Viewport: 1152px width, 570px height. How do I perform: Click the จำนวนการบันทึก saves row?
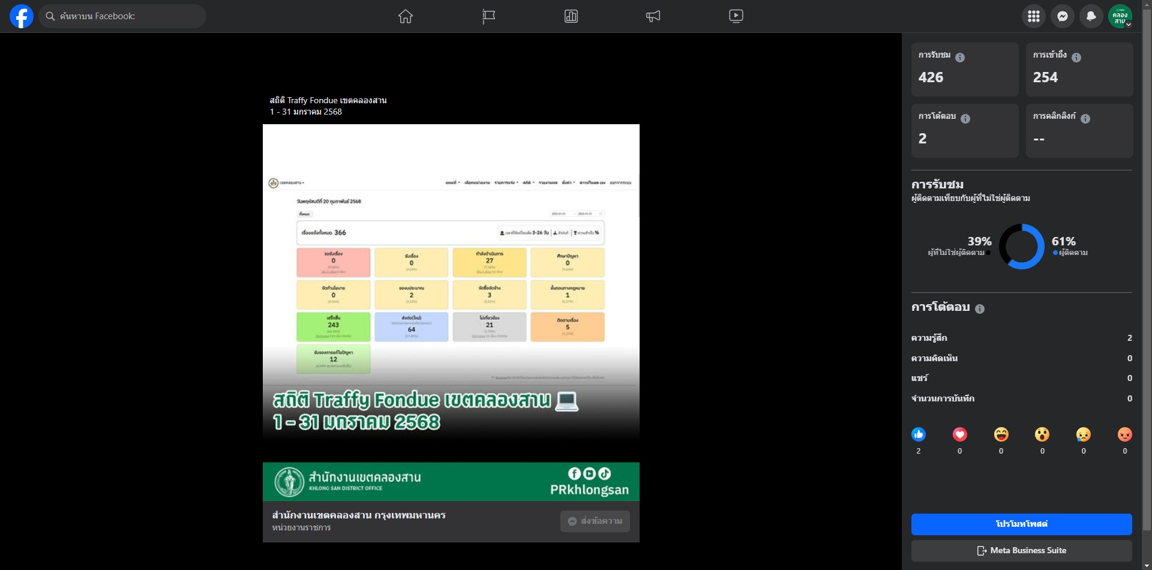click(1022, 398)
